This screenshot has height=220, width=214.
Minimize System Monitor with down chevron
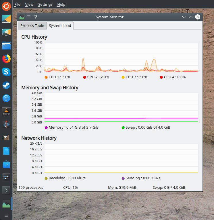coord(184,17)
